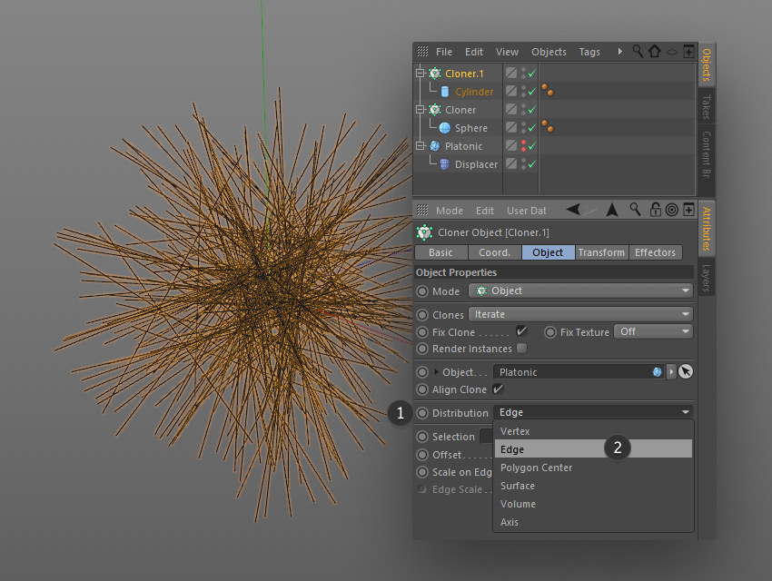The height and width of the screenshot is (581, 772).
Task: Open the Fix Texture Off dropdown
Action: pos(653,331)
